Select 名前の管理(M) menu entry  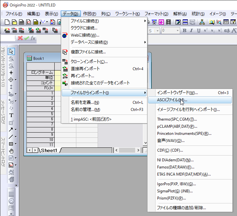coord(104,110)
